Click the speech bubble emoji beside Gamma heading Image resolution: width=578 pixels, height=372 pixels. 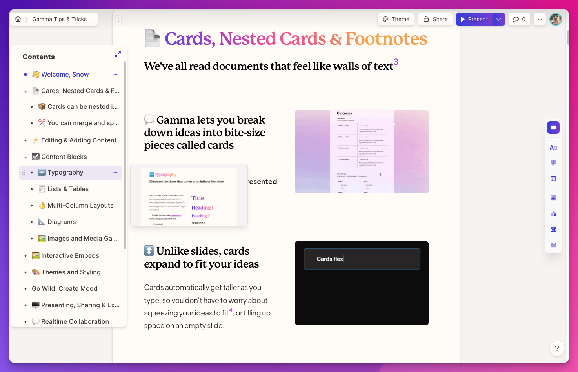click(149, 119)
